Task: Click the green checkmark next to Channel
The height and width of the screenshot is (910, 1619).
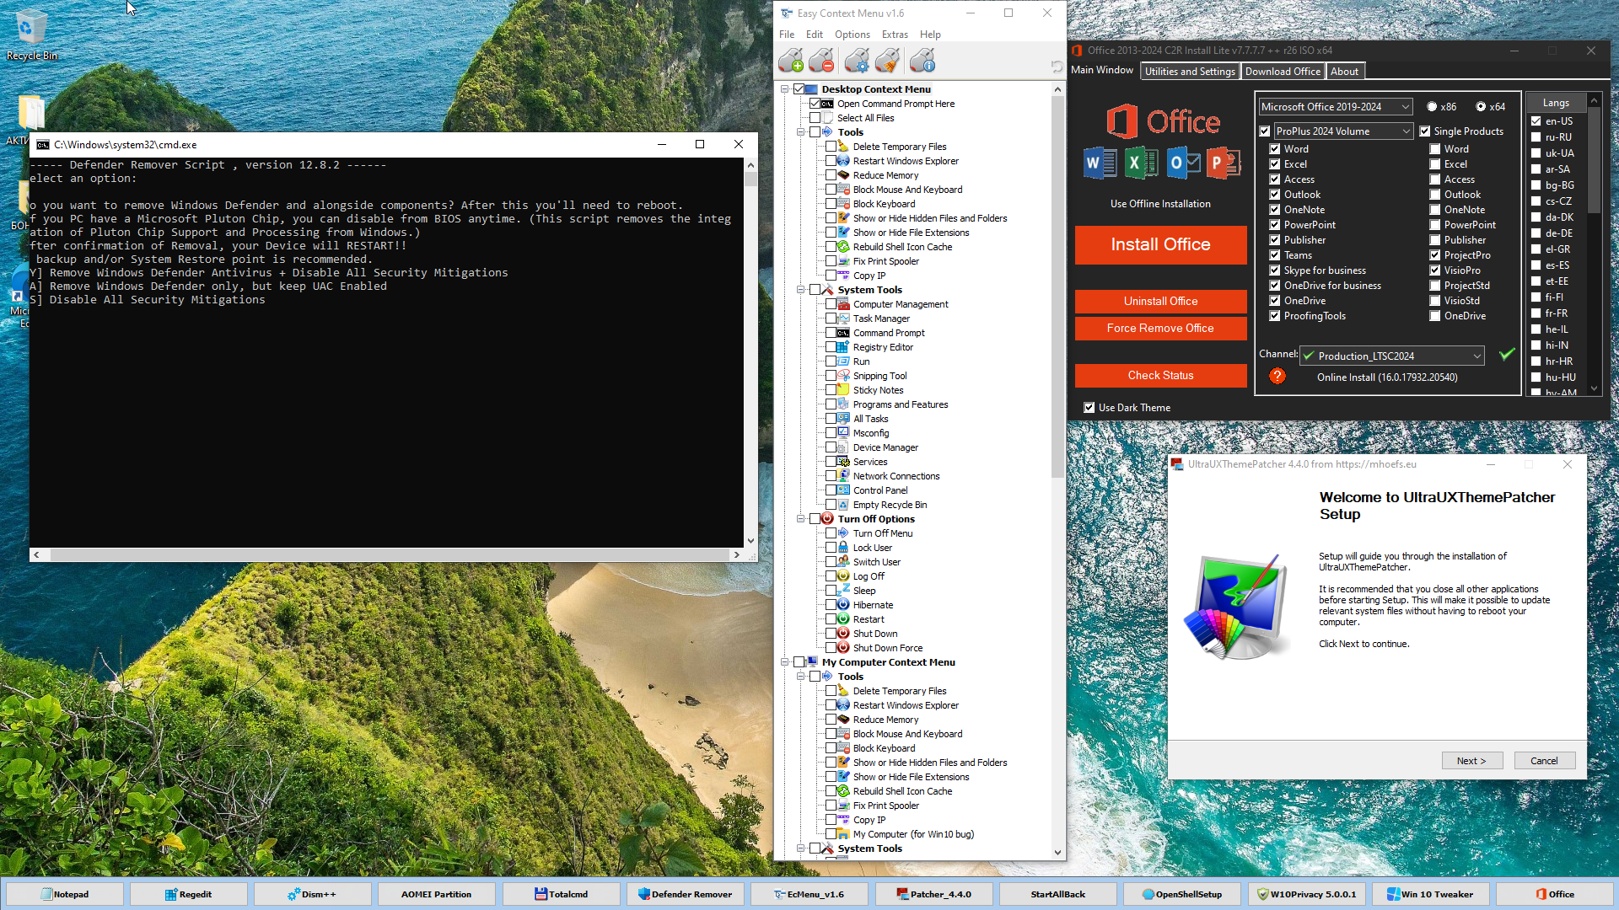Action: pyautogui.click(x=1507, y=355)
